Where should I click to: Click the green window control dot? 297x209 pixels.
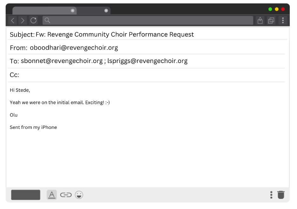tap(270, 9)
